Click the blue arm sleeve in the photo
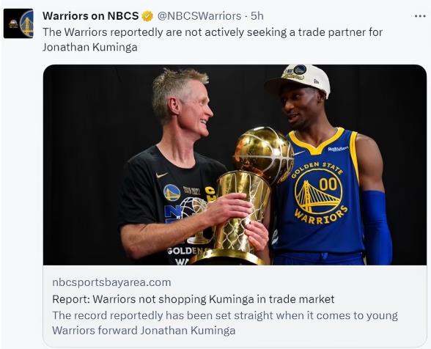Viewport: 431px width, 349px height. coord(376,227)
